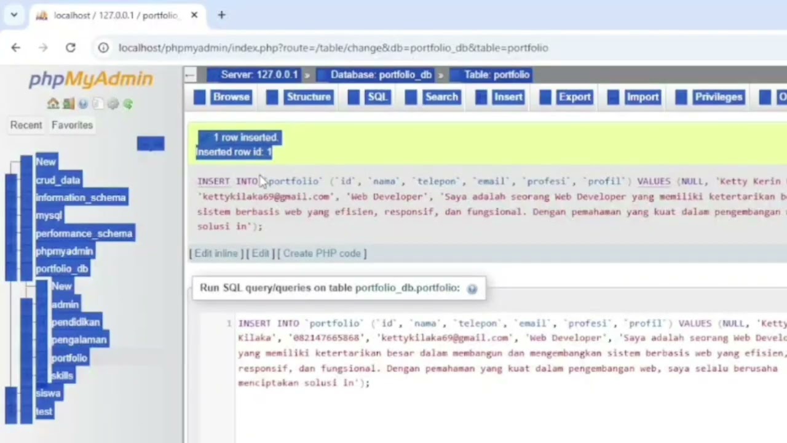Image resolution: width=787 pixels, height=443 pixels.
Task: Click the browser address bar URL
Action: [333, 48]
